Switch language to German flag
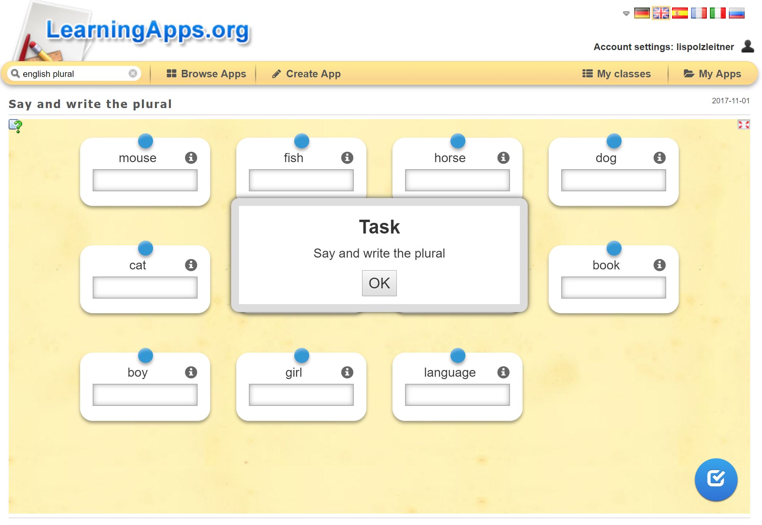This screenshot has height=525, width=762. click(642, 13)
